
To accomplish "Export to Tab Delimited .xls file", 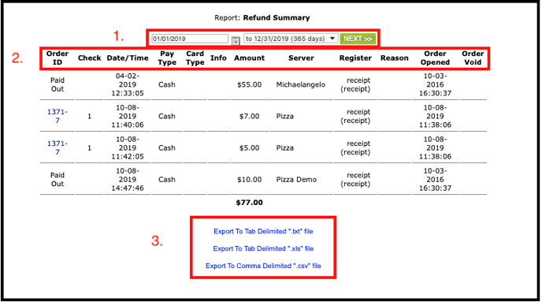I will point(263,248).
